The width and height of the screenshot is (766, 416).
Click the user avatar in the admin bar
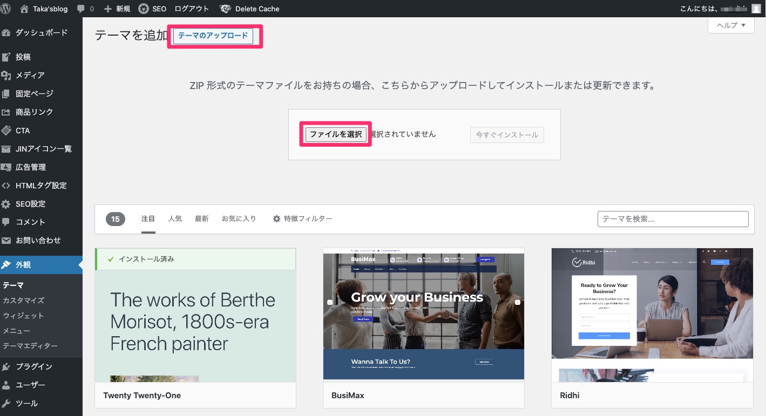(x=756, y=9)
